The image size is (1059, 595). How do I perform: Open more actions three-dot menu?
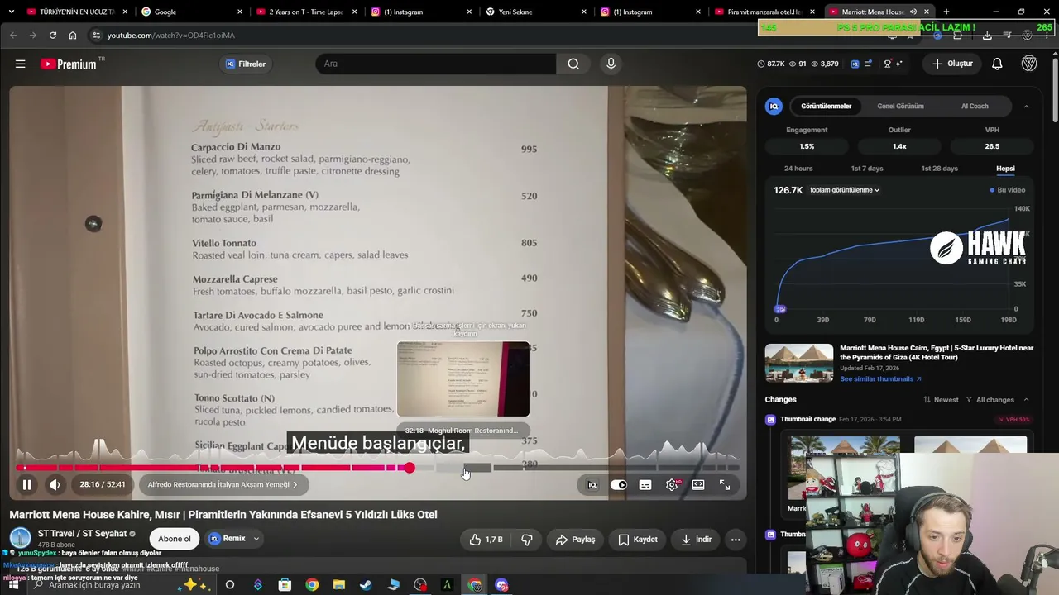click(x=736, y=540)
